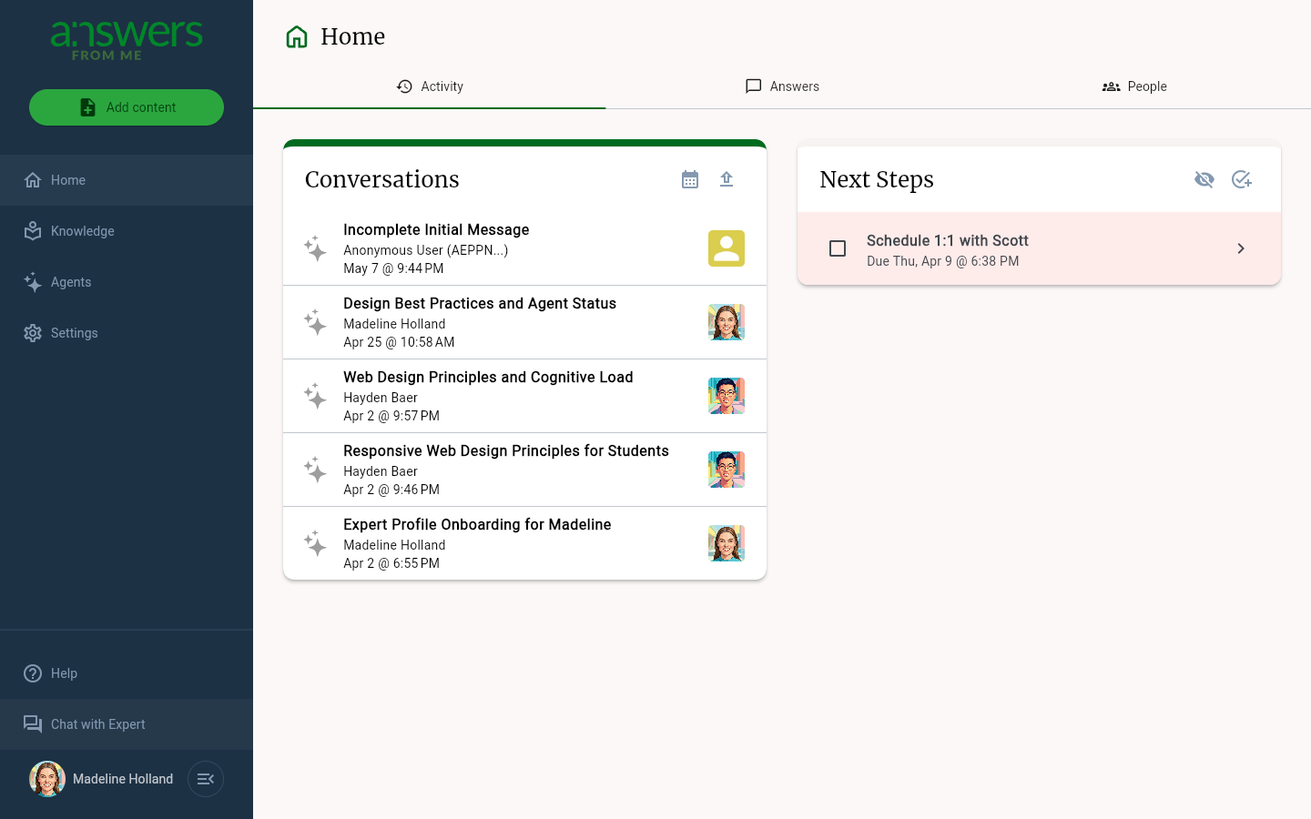Click Due Thu, Apr 9 @ 6:38 PM text

tap(943, 261)
